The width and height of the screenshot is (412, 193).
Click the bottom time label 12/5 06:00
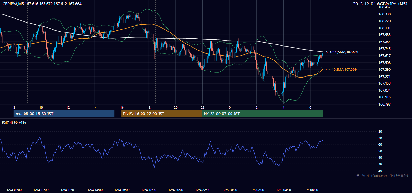point(310,190)
